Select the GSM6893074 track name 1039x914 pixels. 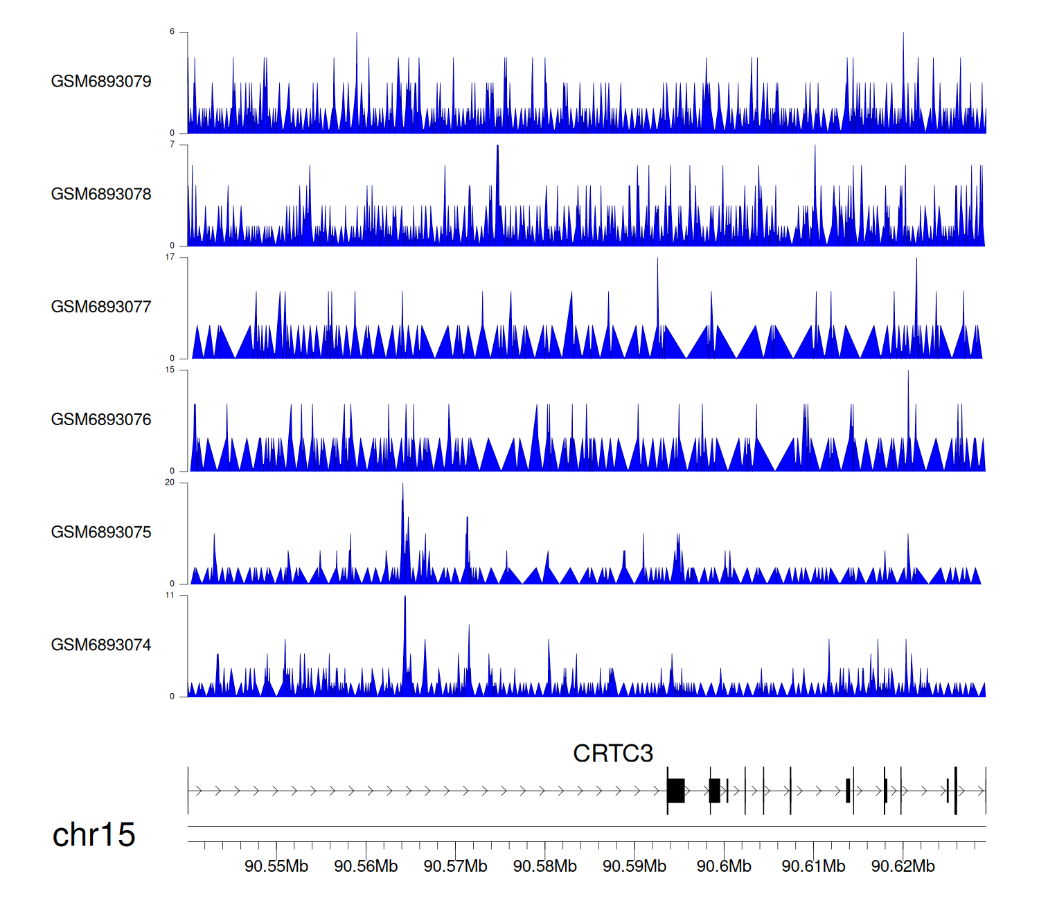[101, 645]
